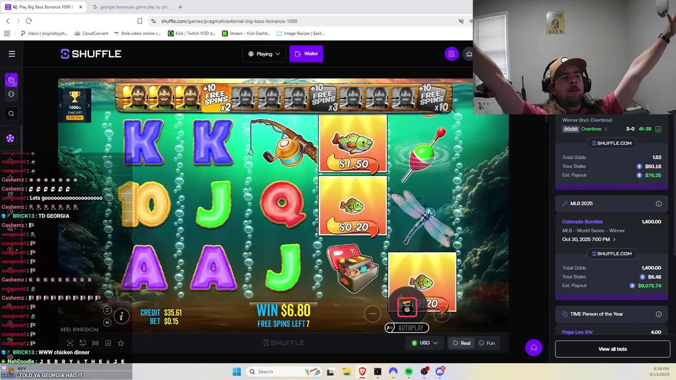The image size is (676, 380).
Task: Open the purple promotions sidebar icon
Action: pos(10,138)
